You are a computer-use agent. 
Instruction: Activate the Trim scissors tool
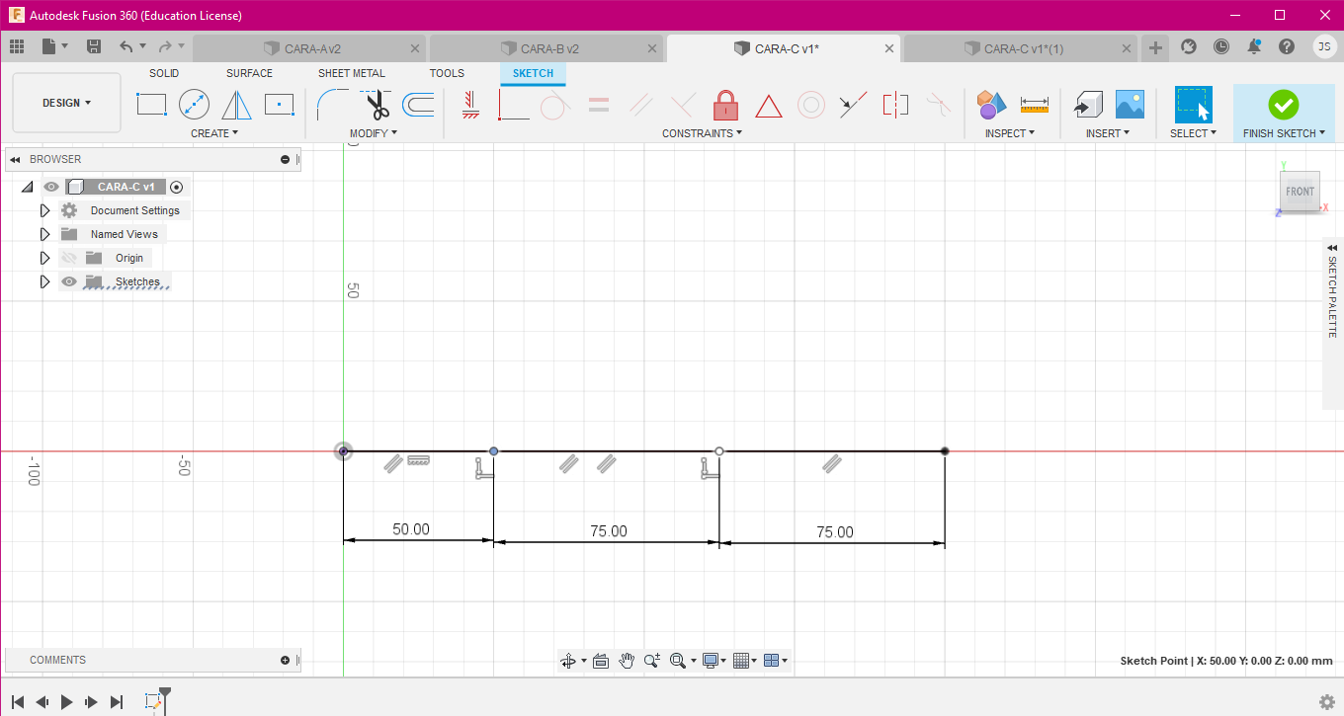pos(376,104)
